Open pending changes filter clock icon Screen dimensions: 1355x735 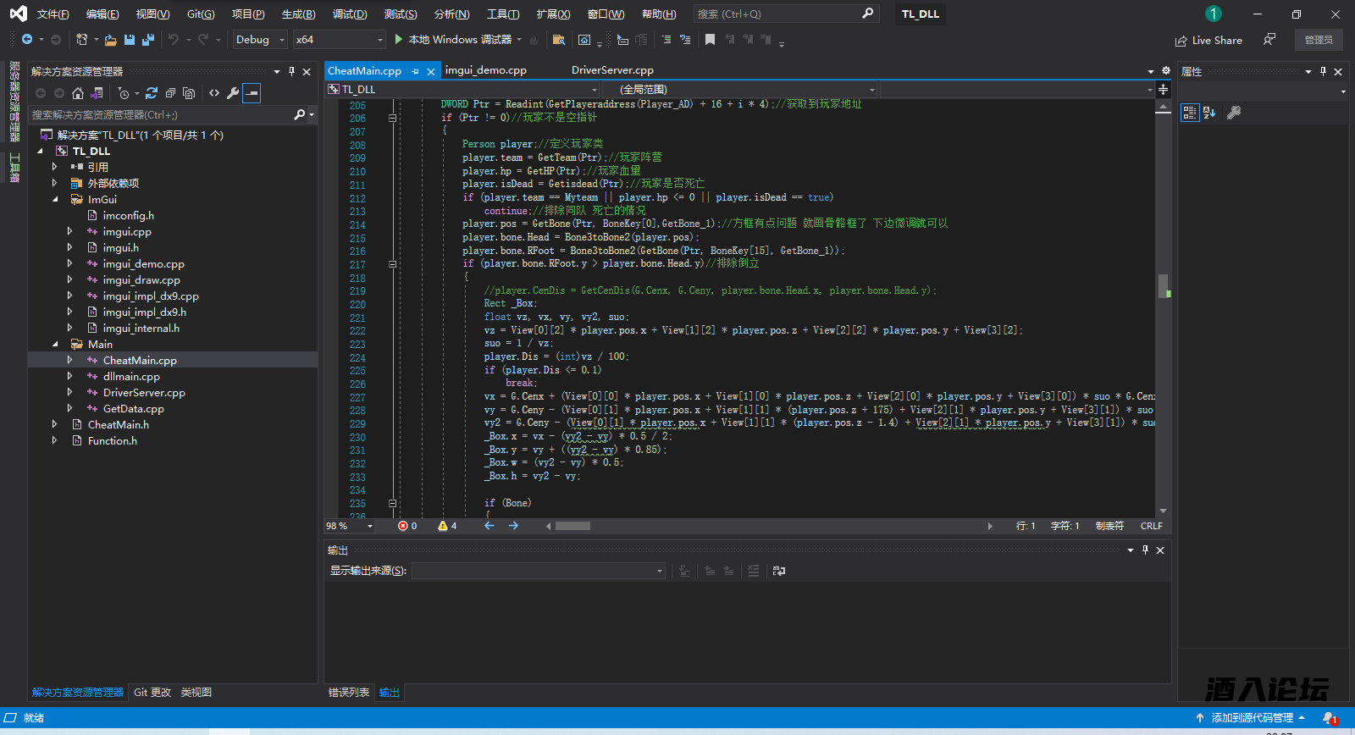point(124,93)
